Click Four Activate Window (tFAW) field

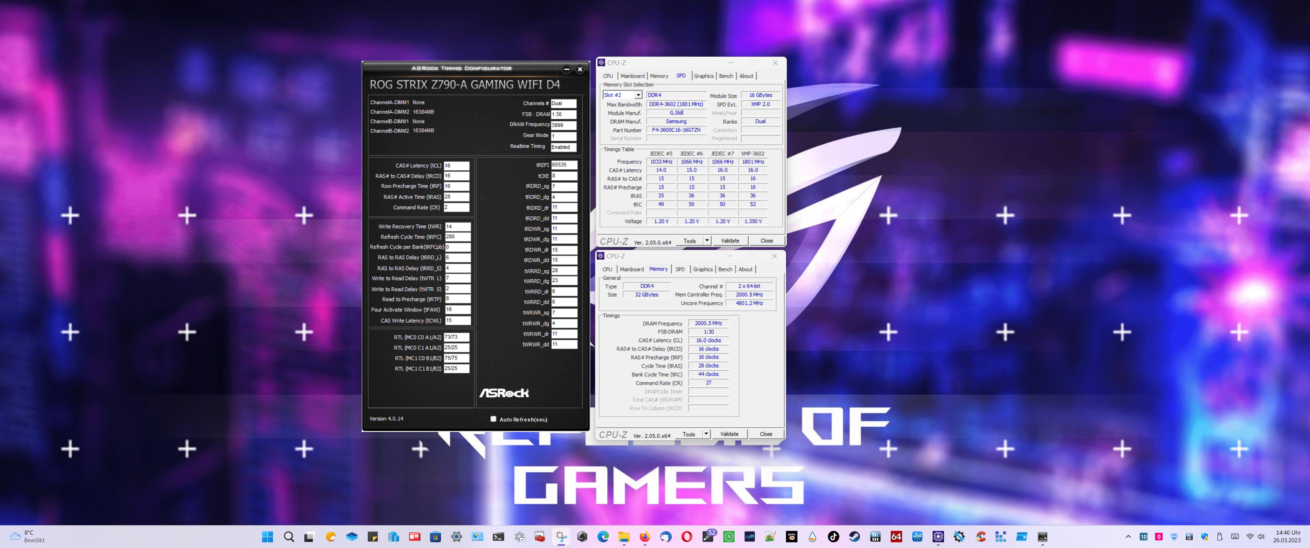click(458, 310)
